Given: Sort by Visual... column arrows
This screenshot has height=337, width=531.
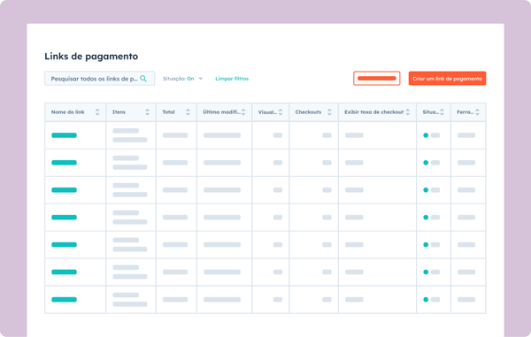Looking at the screenshot, I should pos(280,112).
